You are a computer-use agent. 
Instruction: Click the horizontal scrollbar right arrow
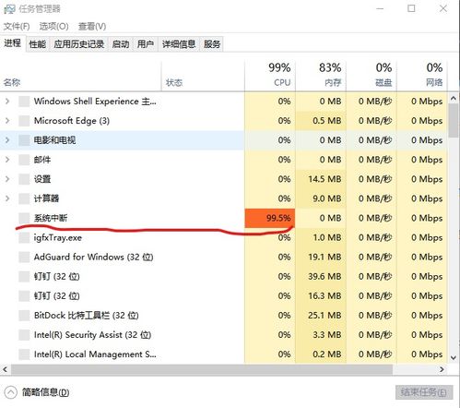click(x=442, y=369)
